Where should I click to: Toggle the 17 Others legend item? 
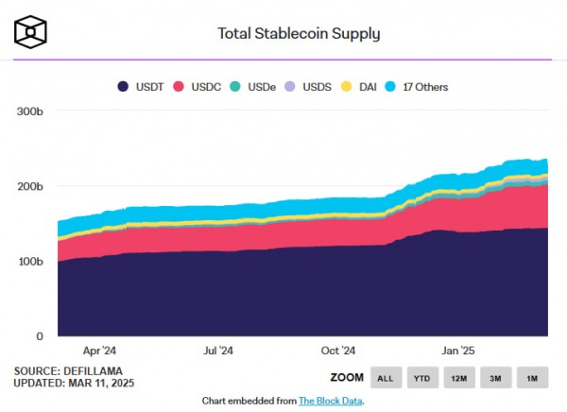(x=415, y=87)
